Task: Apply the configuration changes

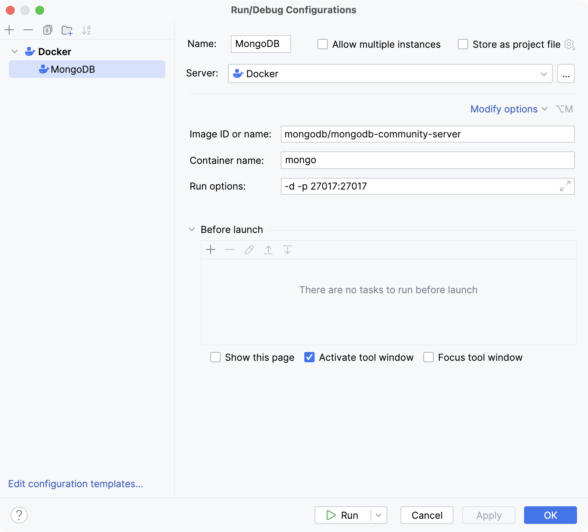Action: [x=488, y=515]
